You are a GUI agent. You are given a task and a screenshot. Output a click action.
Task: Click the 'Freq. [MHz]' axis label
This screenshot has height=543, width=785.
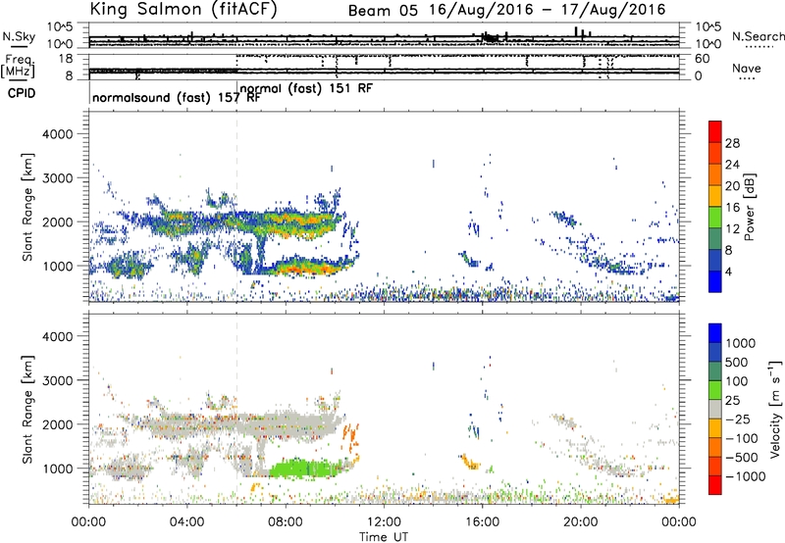19,66
